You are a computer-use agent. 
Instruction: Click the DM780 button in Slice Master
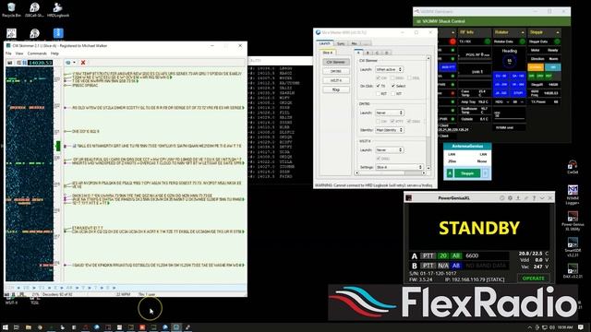(336, 71)
